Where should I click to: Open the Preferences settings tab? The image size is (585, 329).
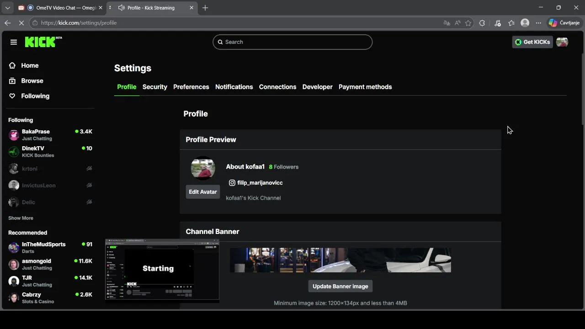click(191, 87)
